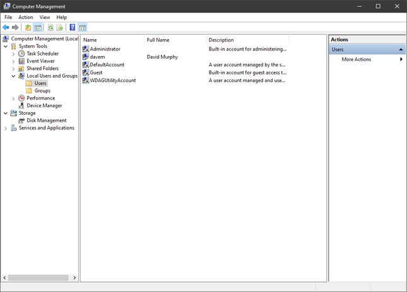Open the More Actions submenu arrow
The height and width of the screenshot is (292, 407).
point(401,59)
